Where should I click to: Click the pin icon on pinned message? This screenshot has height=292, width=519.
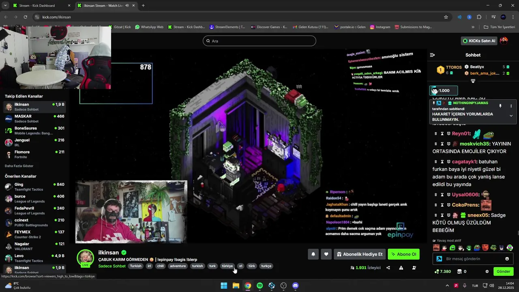500,106
